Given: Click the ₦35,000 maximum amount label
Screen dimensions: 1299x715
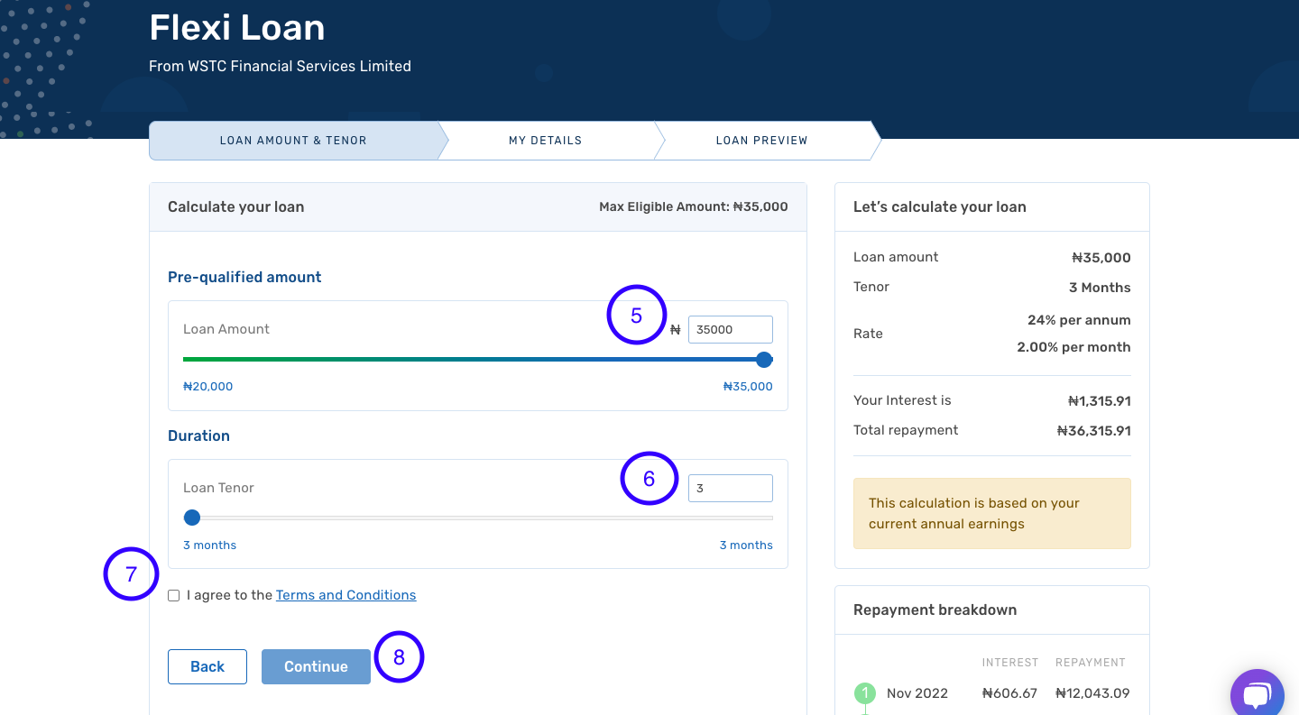Looking at the screenshot, I should [748, 386].
